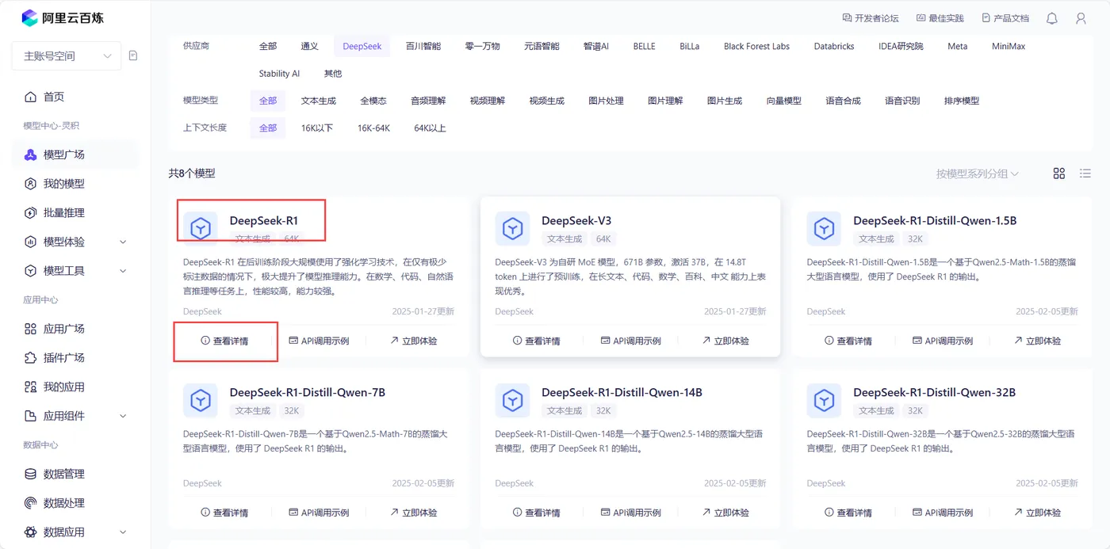Open 开发者论坛 link
The image size is (1110, 549).
tap(870, 18)
